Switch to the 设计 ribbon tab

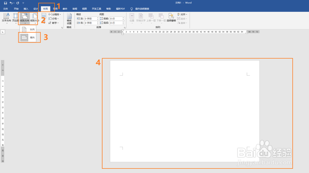coord(36,9)
